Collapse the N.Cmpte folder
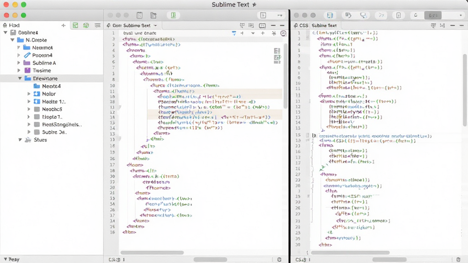 click(12, 40)
